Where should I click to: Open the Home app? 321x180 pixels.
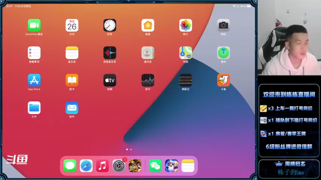click(148, 25)
